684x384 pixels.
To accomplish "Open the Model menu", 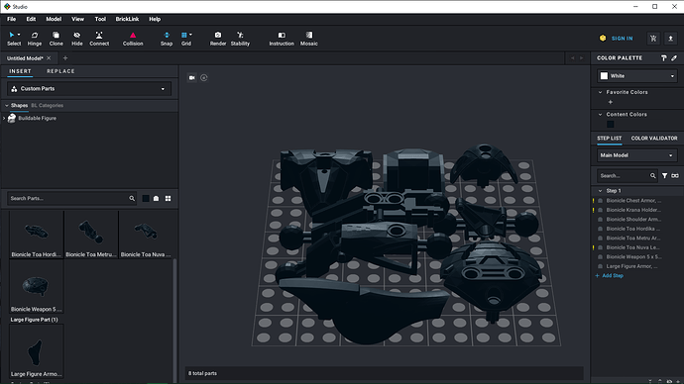I will tap(54, 19).
